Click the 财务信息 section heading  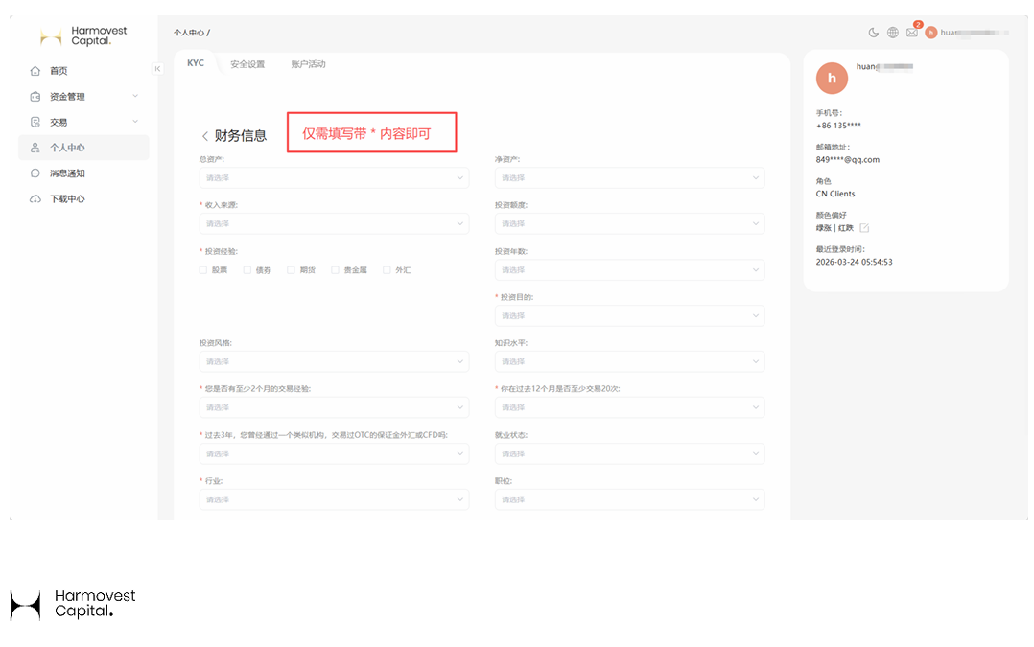click(x=240, y=136)
